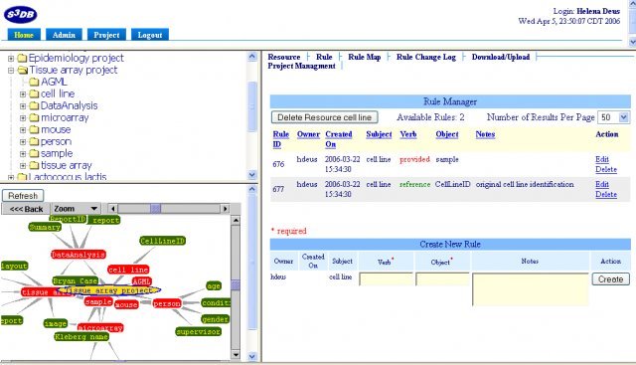The image size is (636, 365).
Task: Select the DataAnalysis node in graph
Action: point(79,255)
